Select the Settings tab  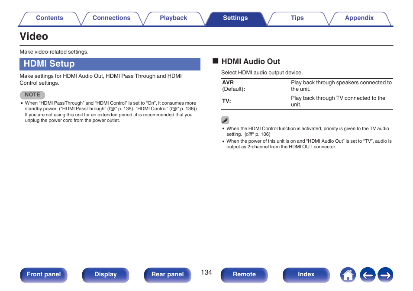pos(236,18)
